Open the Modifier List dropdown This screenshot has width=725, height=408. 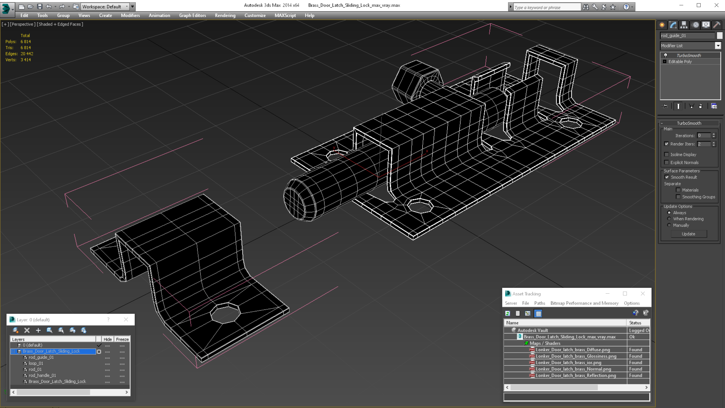718,46
